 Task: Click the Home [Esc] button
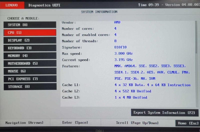[188, 123]
